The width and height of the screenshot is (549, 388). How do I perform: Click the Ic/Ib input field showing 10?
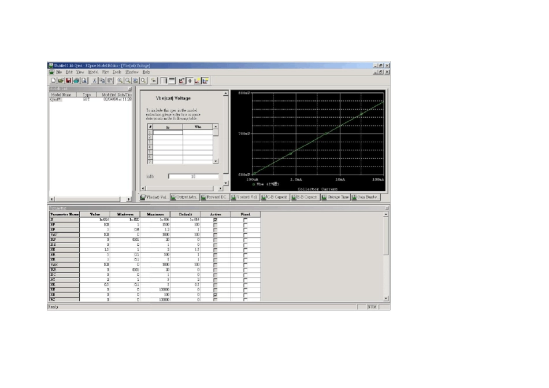(x=193, y=176)
